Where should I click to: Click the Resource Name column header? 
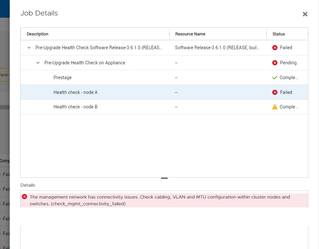pos(190,33)
